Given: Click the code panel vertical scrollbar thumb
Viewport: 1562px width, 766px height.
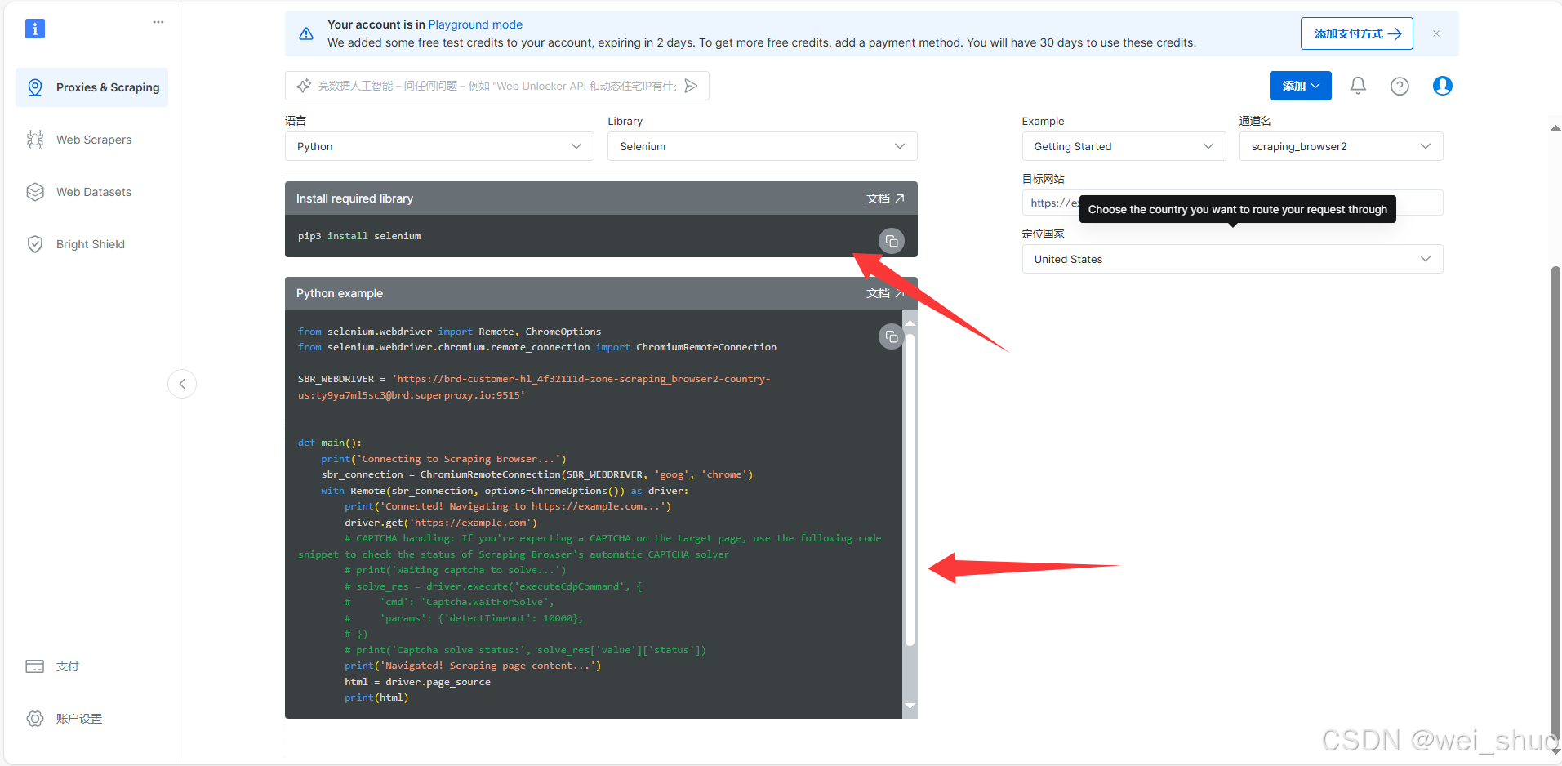Looking at the screenshot, I should 910,490.
